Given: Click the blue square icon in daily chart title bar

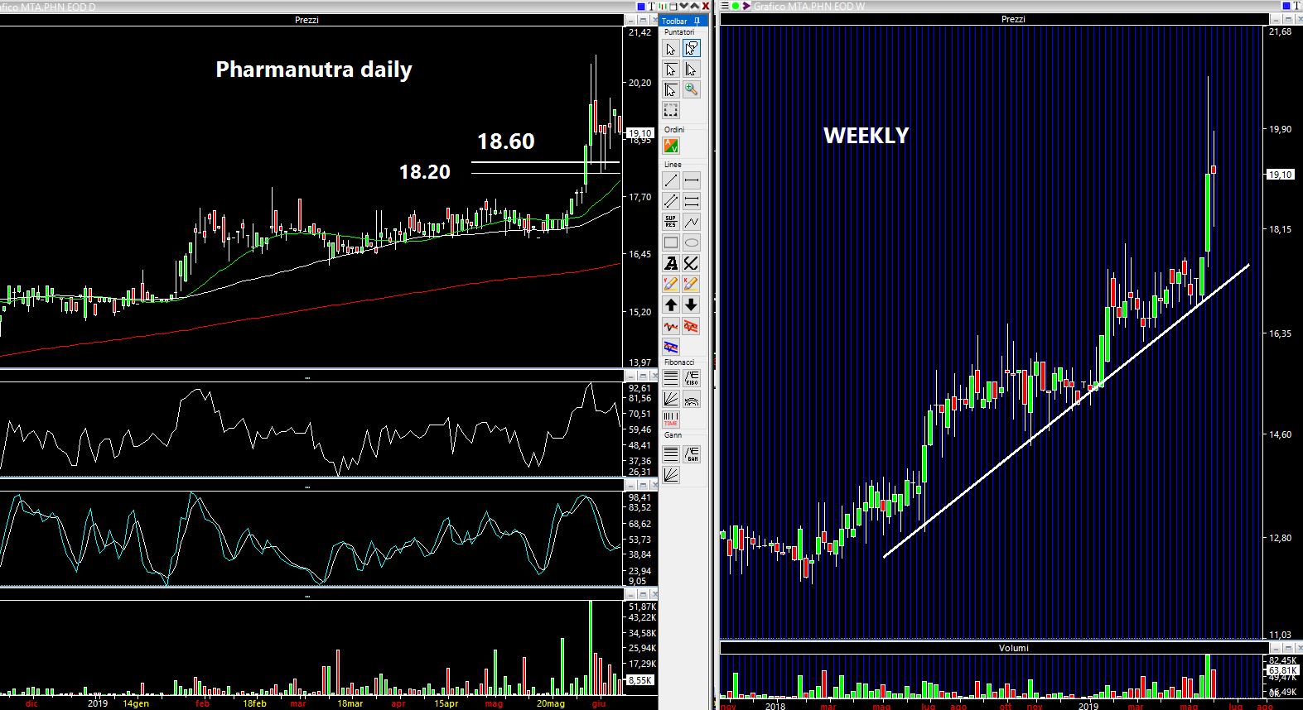Looking at the screenshot, I should (x=640, y=6).
